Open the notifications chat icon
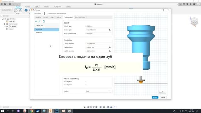This screenshot has width=201, height=113. coord(184,4)
